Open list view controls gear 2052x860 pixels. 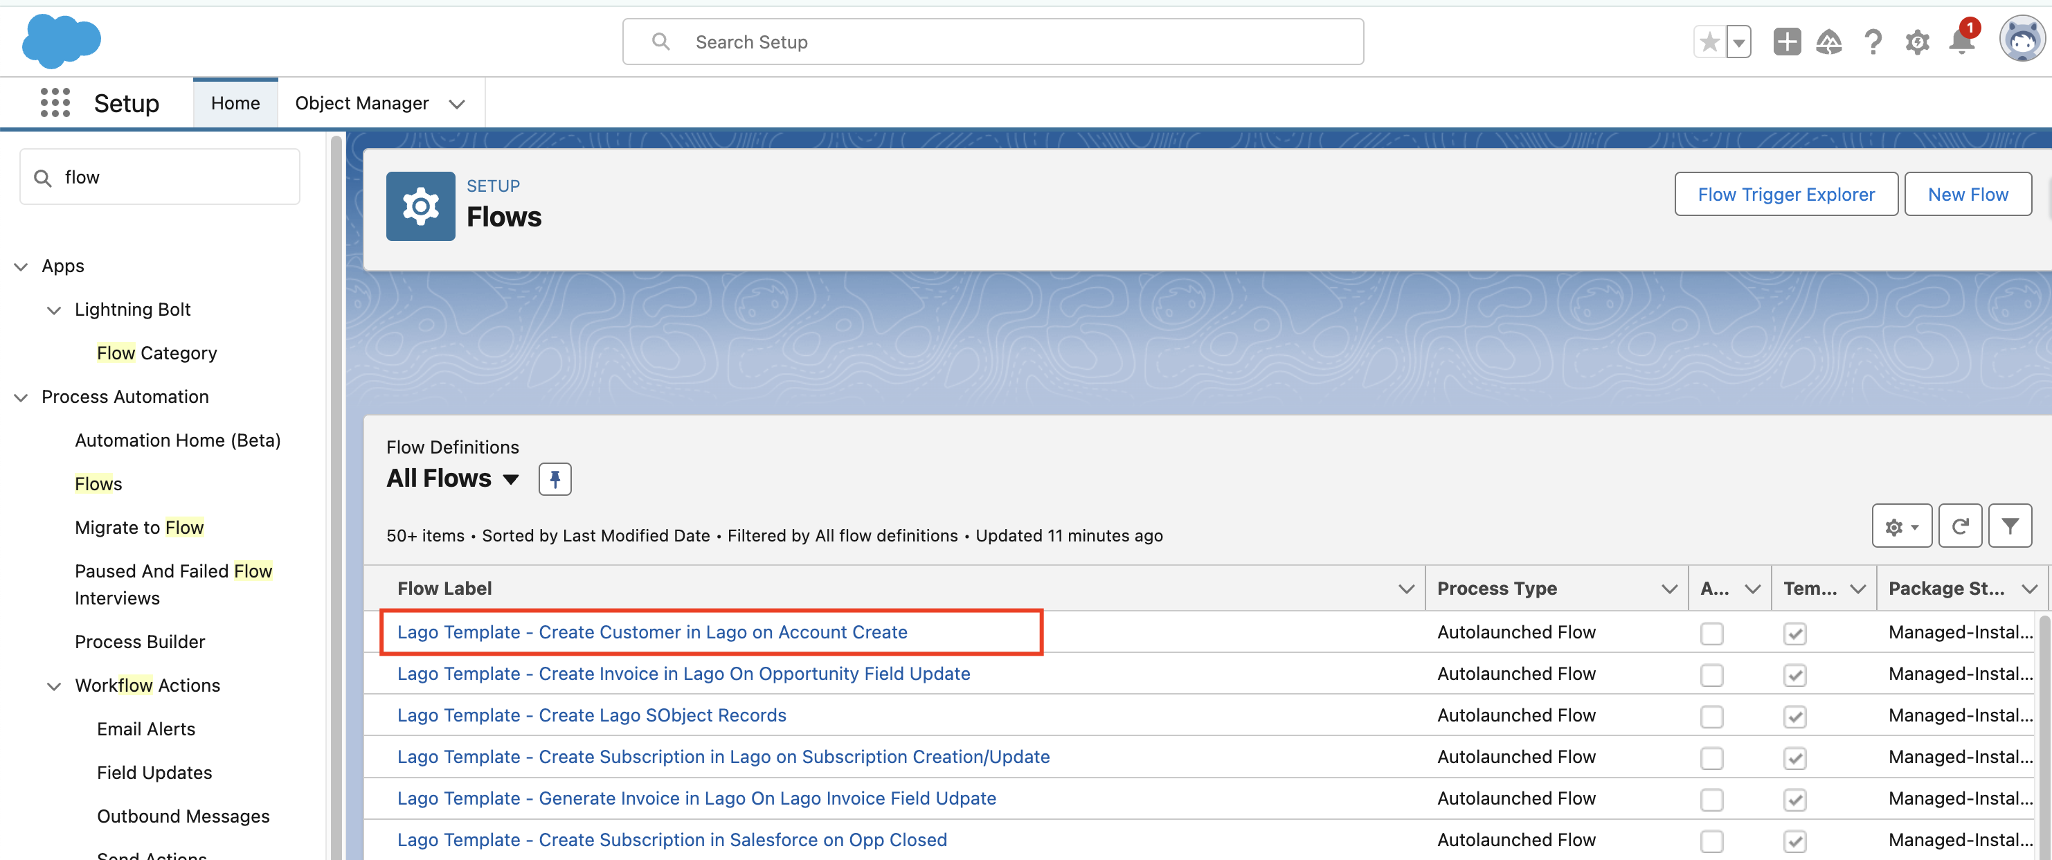pyautogui.click(x=1902, y=526)
